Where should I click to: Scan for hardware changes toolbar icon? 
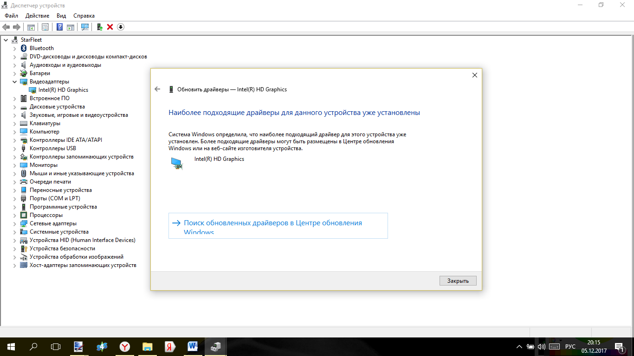pos(85,27)
